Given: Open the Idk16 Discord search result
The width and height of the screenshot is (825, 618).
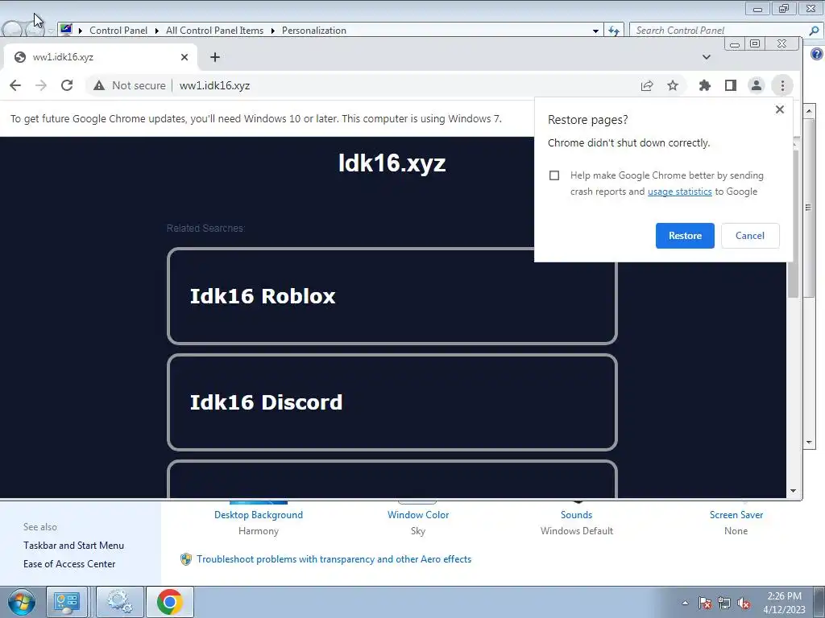Looking at the screenshot, I should 392,402.
